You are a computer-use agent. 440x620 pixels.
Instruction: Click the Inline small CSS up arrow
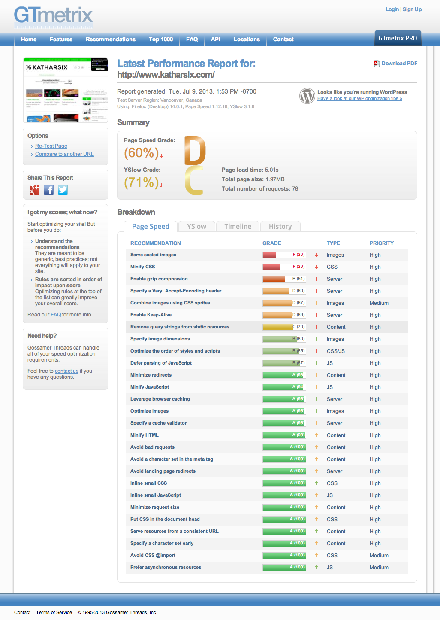pyautogui.click(x=316, y=483)
